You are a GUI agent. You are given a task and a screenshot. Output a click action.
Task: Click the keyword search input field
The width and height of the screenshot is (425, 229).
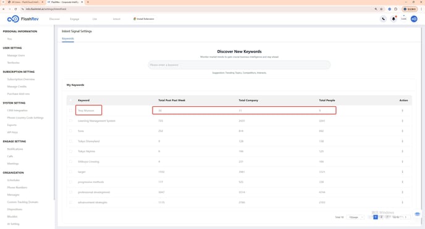239,65
